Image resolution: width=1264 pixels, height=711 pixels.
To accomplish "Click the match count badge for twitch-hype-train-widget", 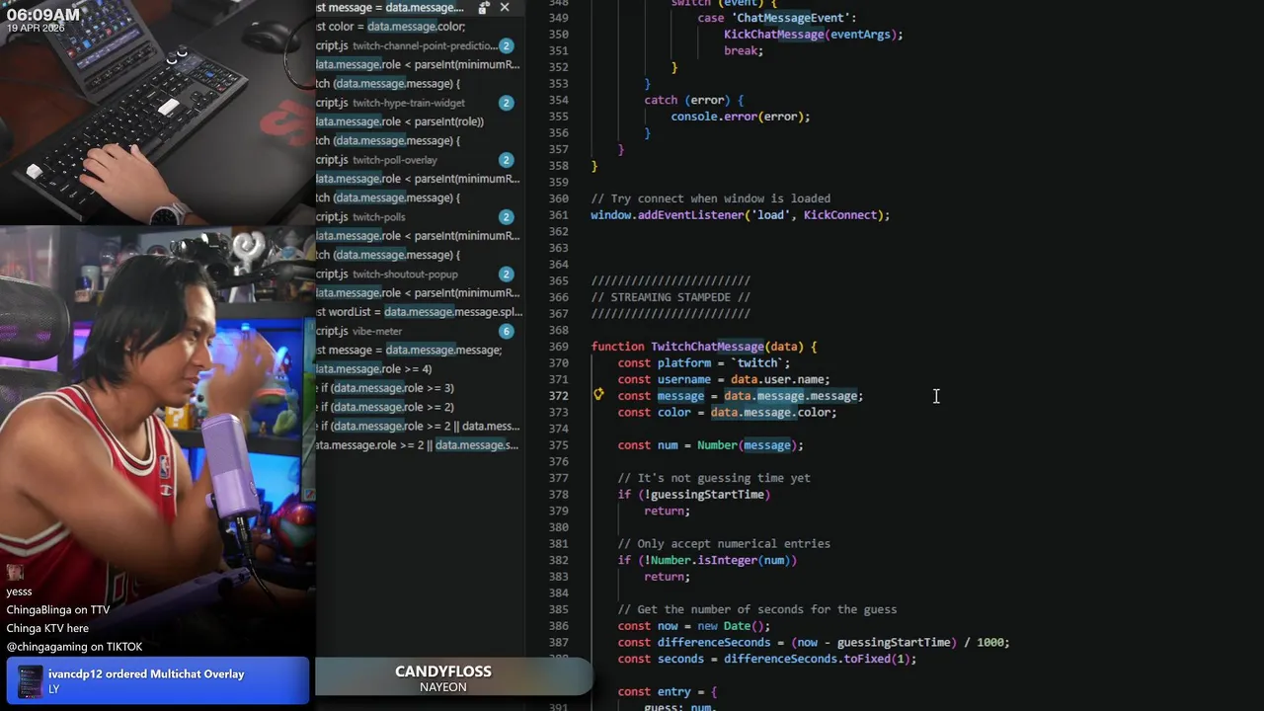I will pyautogui.click(x=506, y=103).
